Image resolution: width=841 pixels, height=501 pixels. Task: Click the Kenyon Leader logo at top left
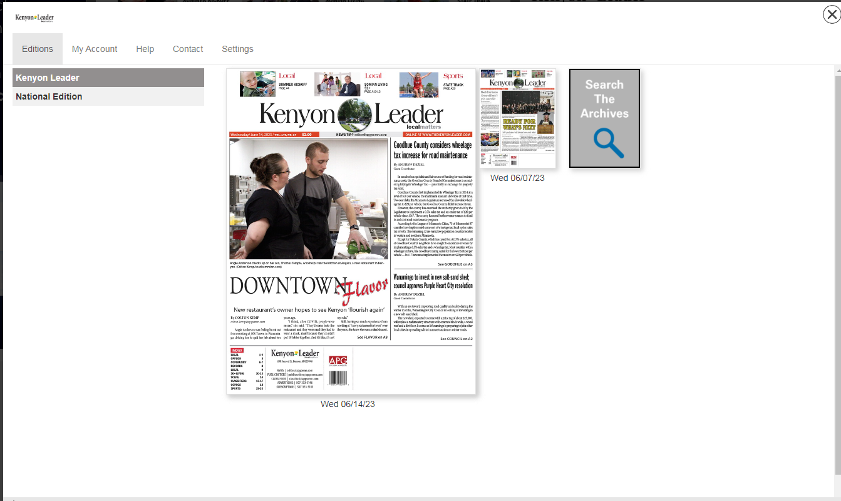pos(34,18)
